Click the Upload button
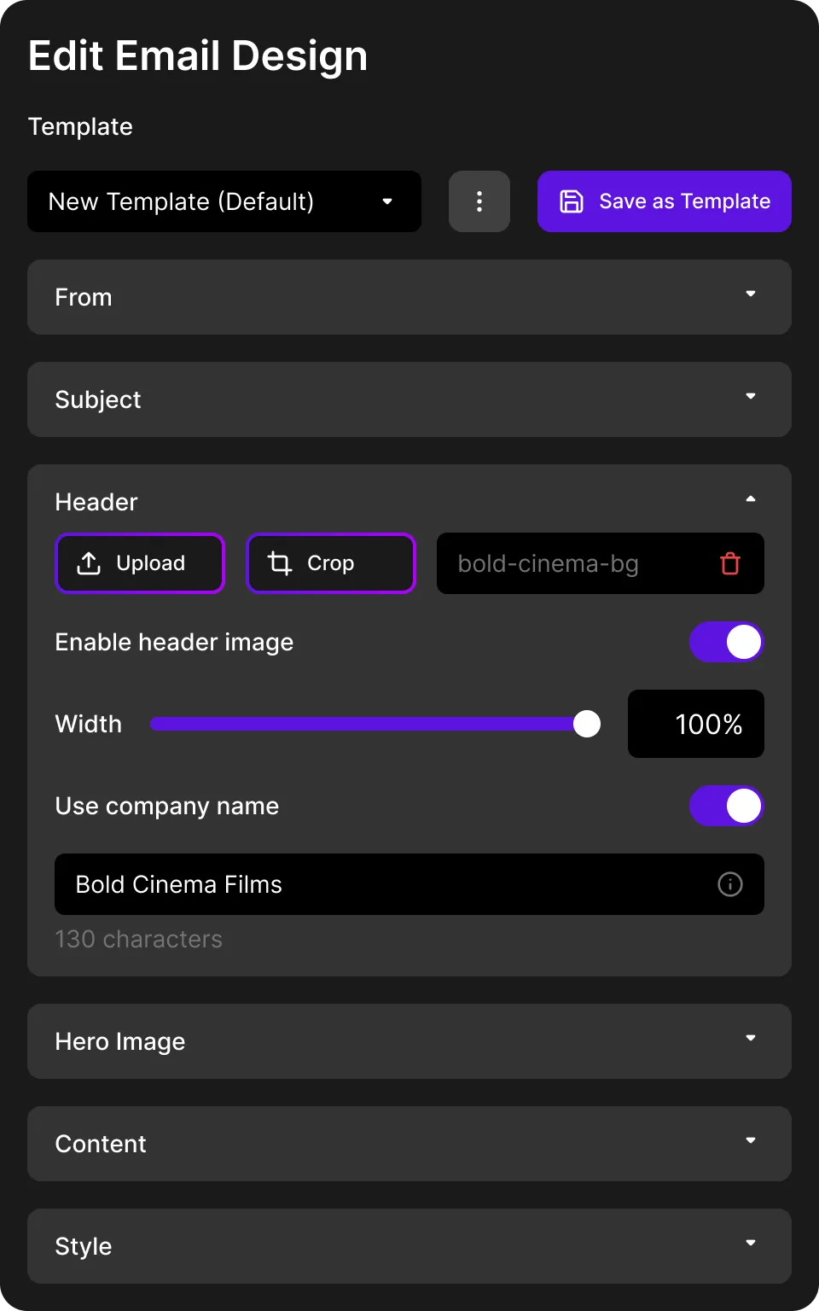The height and width of the screenshot is (1311, 819). [x=140, y=563]
